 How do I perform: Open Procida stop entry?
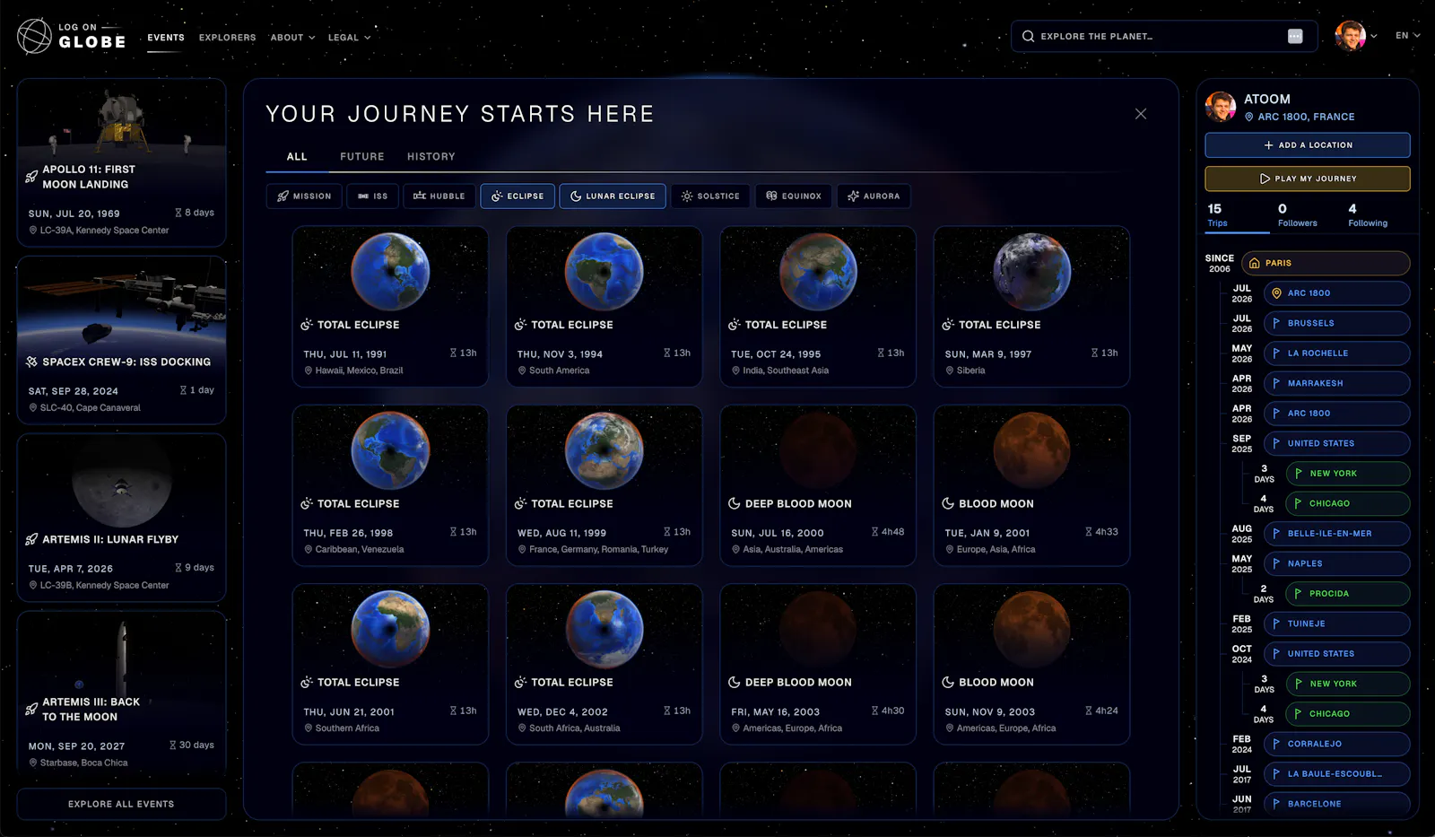[1348, 594]
